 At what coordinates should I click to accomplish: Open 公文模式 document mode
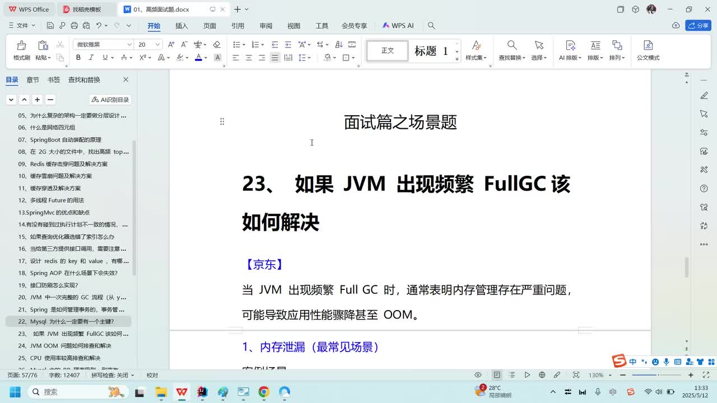tap(648, 50)
